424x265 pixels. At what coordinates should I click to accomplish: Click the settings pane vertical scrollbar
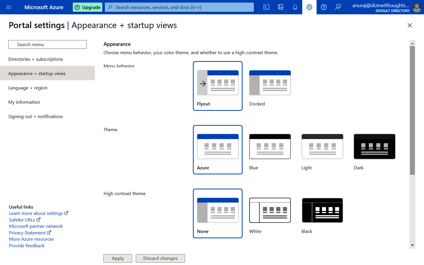[x=412, y=110]
